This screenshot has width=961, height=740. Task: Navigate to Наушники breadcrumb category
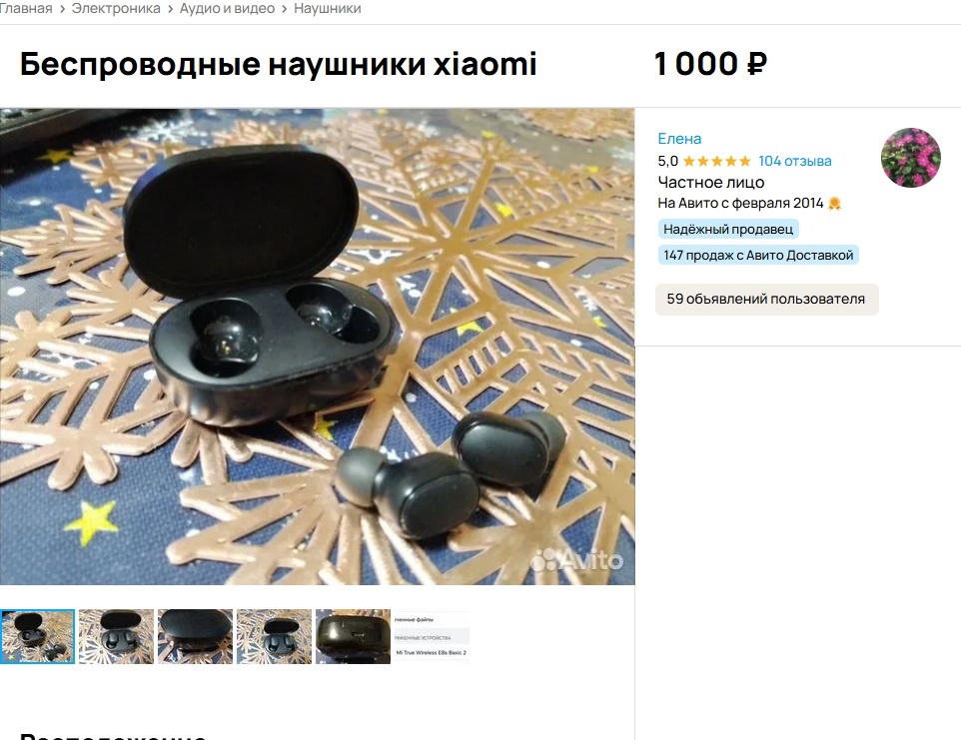click(328, 9)
